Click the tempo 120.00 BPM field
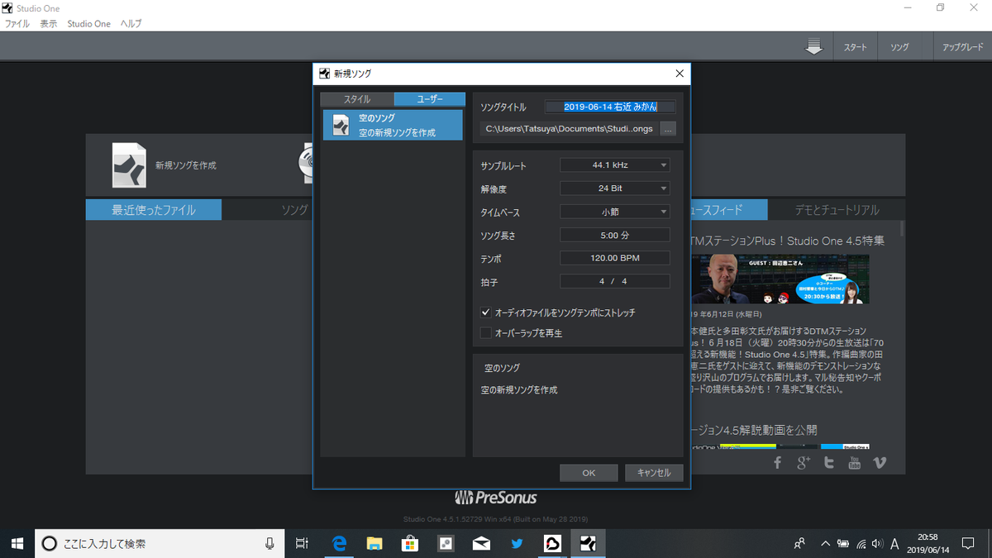 pos(615,258)
